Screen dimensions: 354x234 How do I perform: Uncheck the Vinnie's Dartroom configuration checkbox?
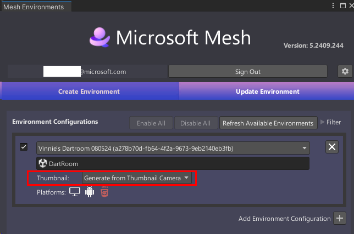point(24,147)
